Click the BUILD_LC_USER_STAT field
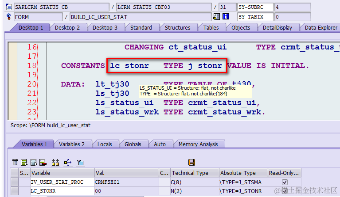 141,17
